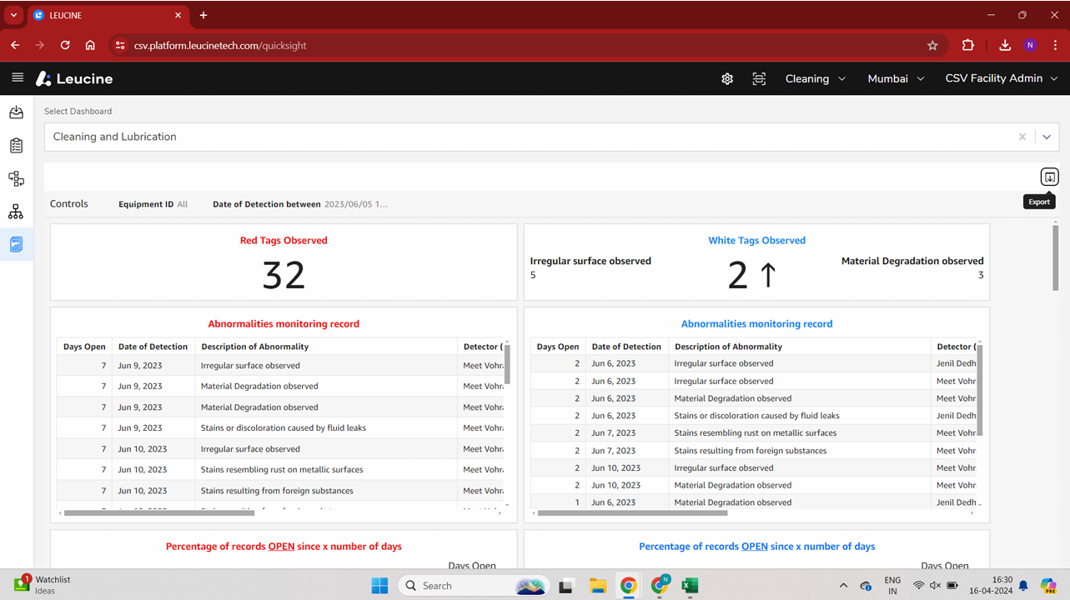Expand the Select Dashboard dropdown arrow
1070x600 pixels.
(x=1047, y=137)
